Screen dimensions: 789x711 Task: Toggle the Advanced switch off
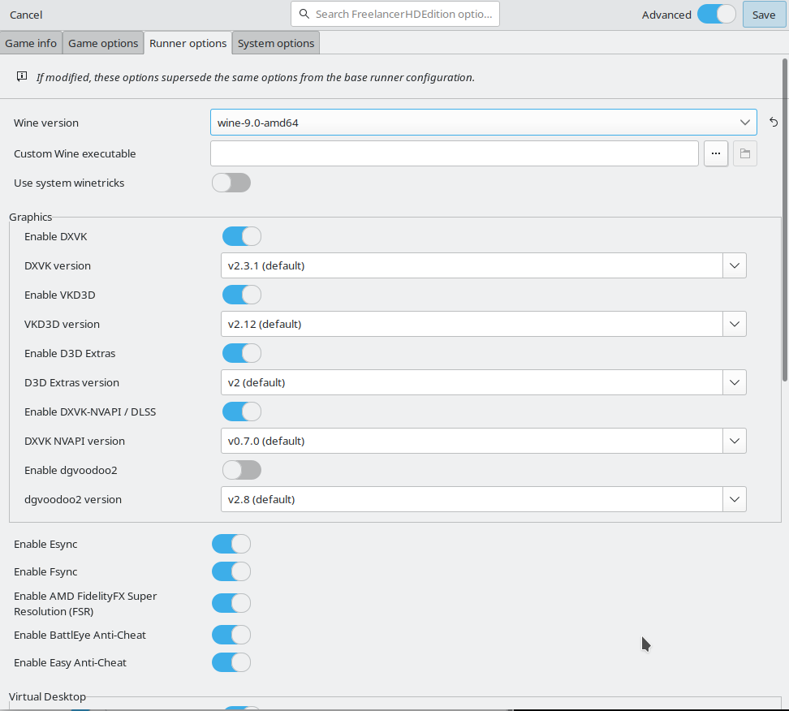[717, 14]
